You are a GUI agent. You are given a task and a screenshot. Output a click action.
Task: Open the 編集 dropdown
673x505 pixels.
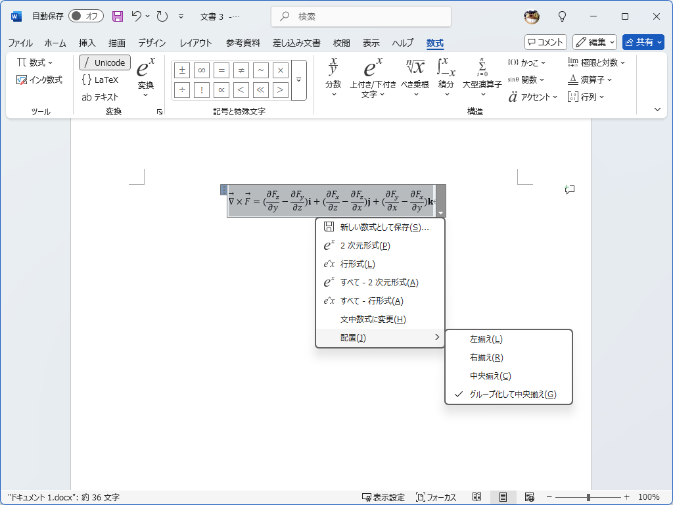click(x=593, y=41)
